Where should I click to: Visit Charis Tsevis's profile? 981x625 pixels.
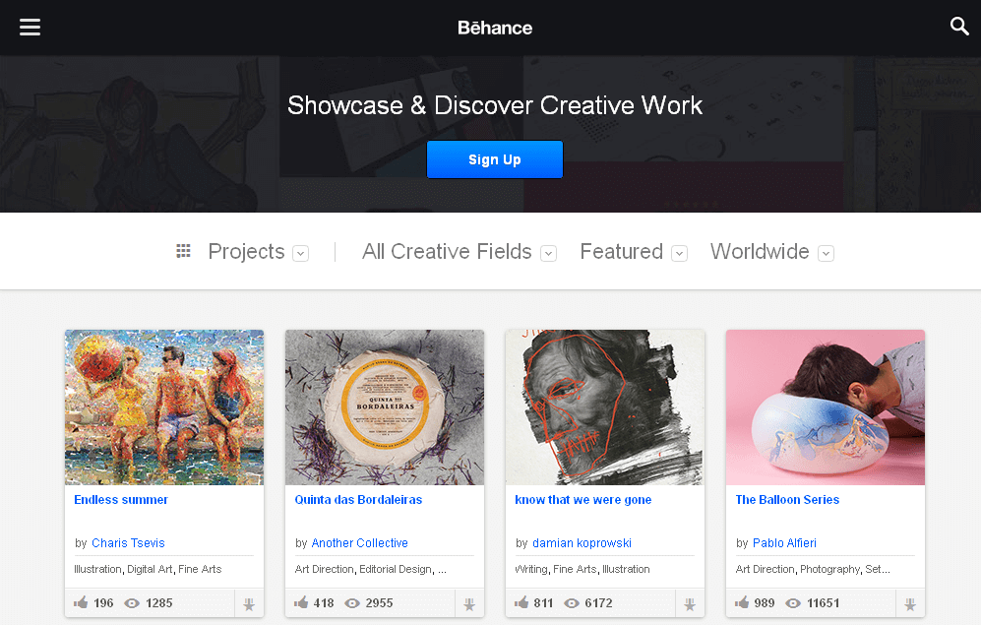[x=128, y=543]
